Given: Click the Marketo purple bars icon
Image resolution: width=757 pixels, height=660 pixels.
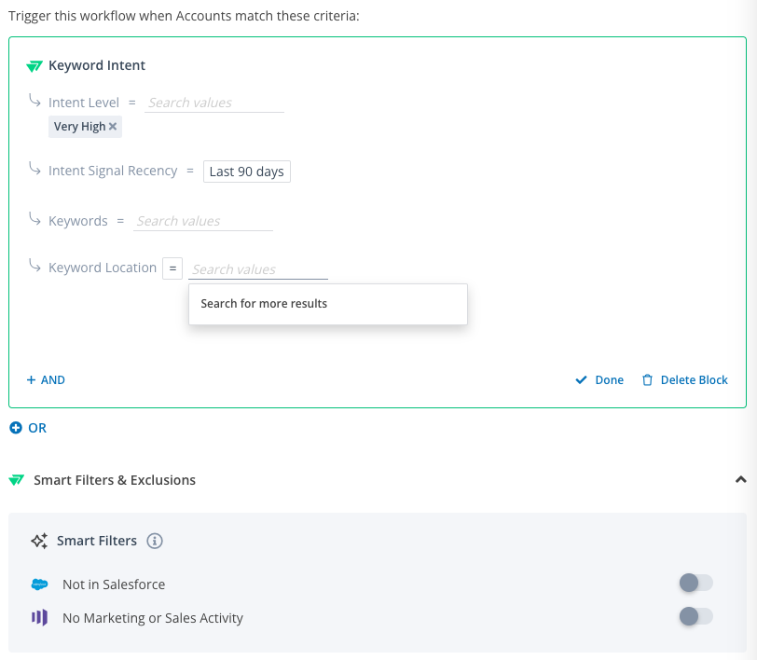Looking at the screenshot, I should pyautogui.click(x=39, y=617).
